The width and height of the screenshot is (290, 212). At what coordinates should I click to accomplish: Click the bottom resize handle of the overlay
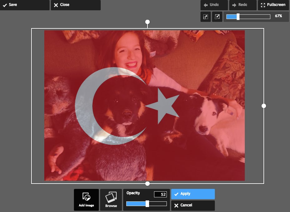point(147,183)
